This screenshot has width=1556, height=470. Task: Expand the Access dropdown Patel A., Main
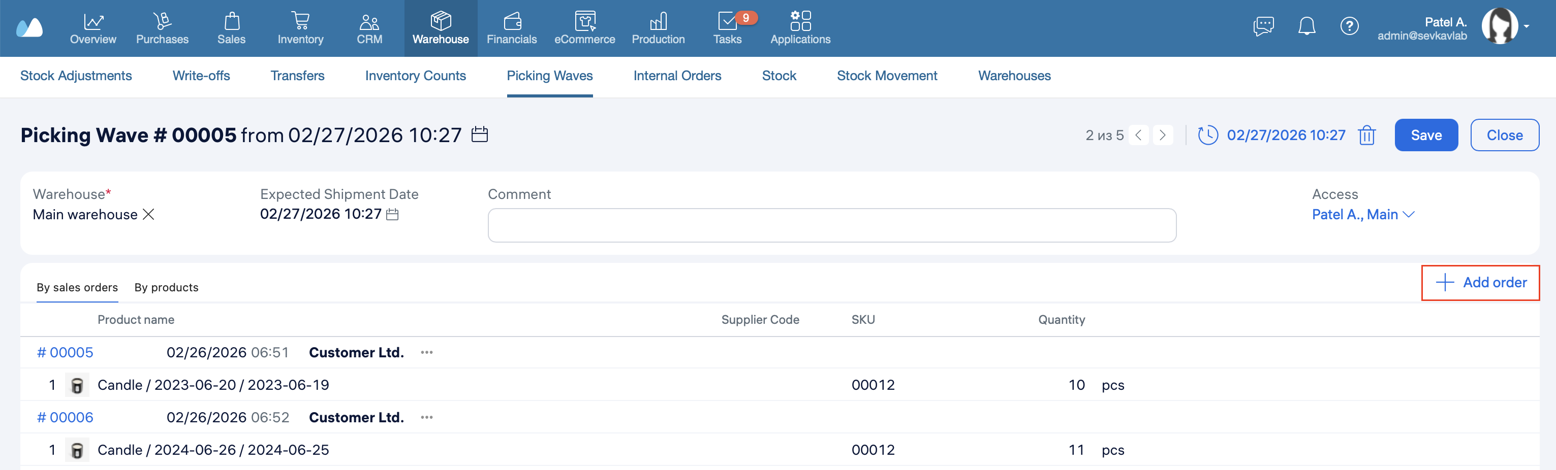(1363, 214)
